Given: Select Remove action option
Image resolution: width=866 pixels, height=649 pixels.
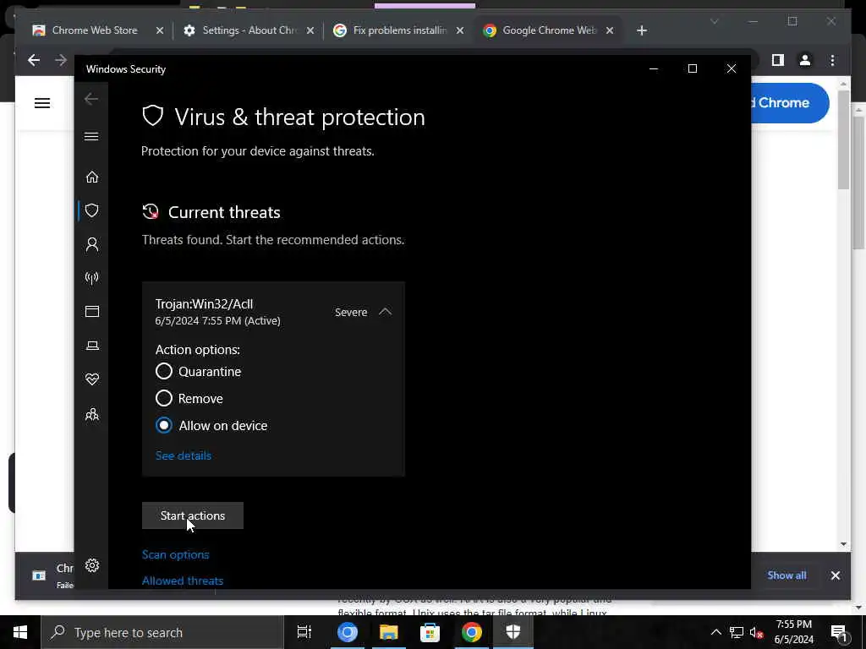Looking at the screenshot, I should (x=163, y=398).
